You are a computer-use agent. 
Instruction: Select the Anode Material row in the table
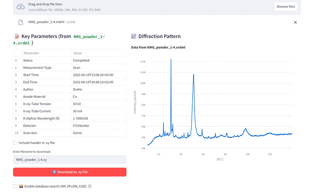point(46,96)
